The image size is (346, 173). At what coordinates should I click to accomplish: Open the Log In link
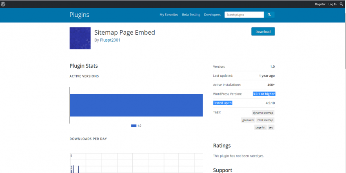click(332, 4)
